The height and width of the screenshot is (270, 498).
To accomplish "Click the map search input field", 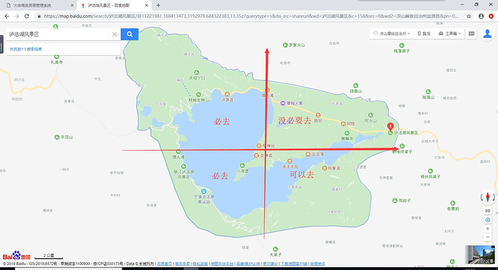I will click(58, 35).
